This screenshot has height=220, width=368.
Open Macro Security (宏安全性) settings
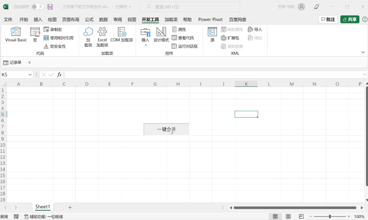pyautogui.click(x=55, y=47)
